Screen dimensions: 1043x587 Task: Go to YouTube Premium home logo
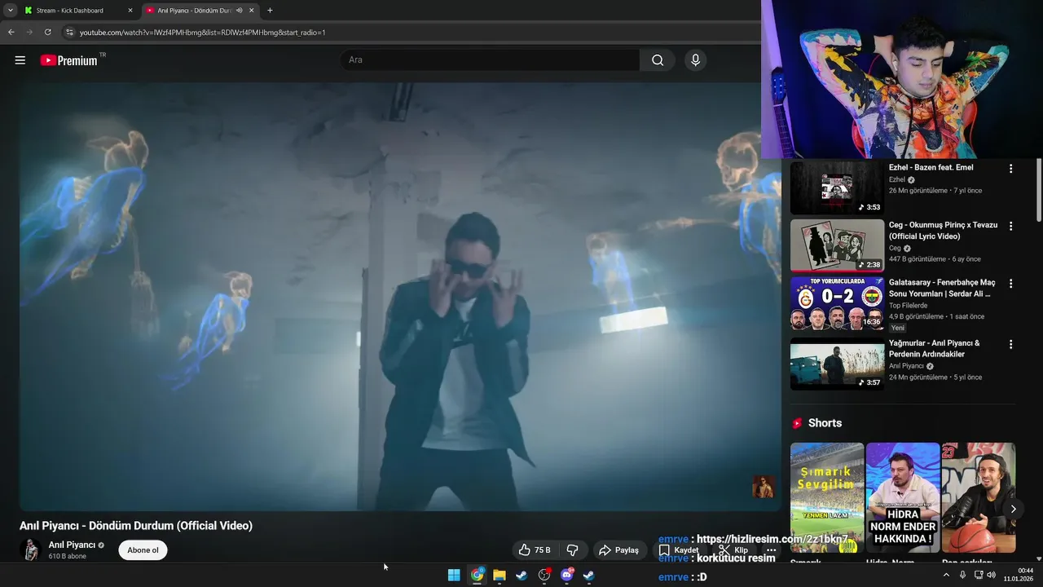[68, 60]
